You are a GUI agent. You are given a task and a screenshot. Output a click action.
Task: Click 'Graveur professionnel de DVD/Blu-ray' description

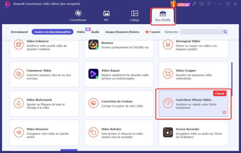[125, 48]
